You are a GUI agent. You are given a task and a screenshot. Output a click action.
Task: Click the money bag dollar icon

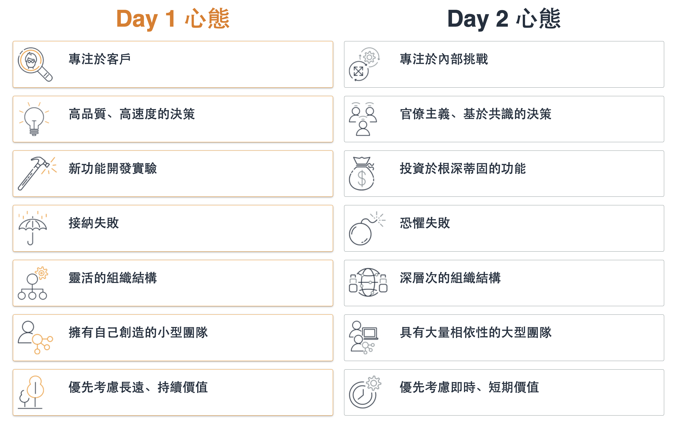[362, 173]
